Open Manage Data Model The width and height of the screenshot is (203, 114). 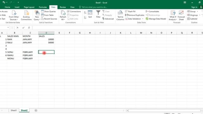click(156, 19)
